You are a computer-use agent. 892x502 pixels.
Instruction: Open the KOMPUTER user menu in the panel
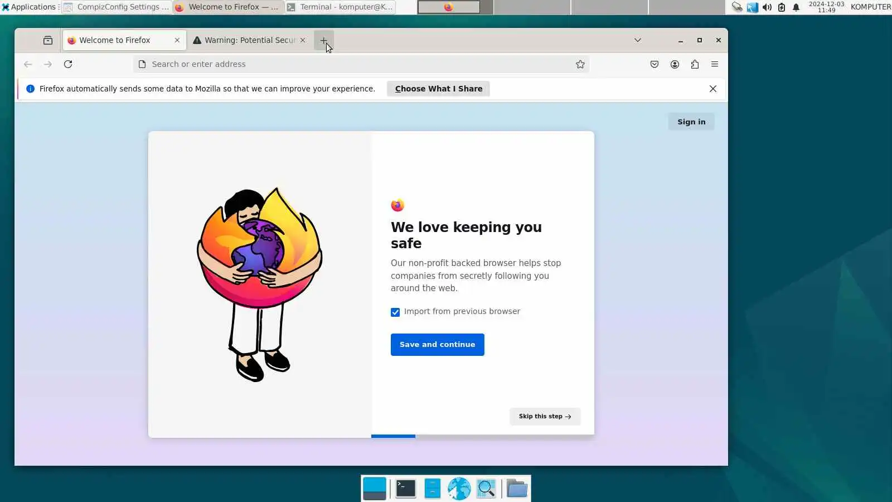pyautogui.click(x=870, y=7)
